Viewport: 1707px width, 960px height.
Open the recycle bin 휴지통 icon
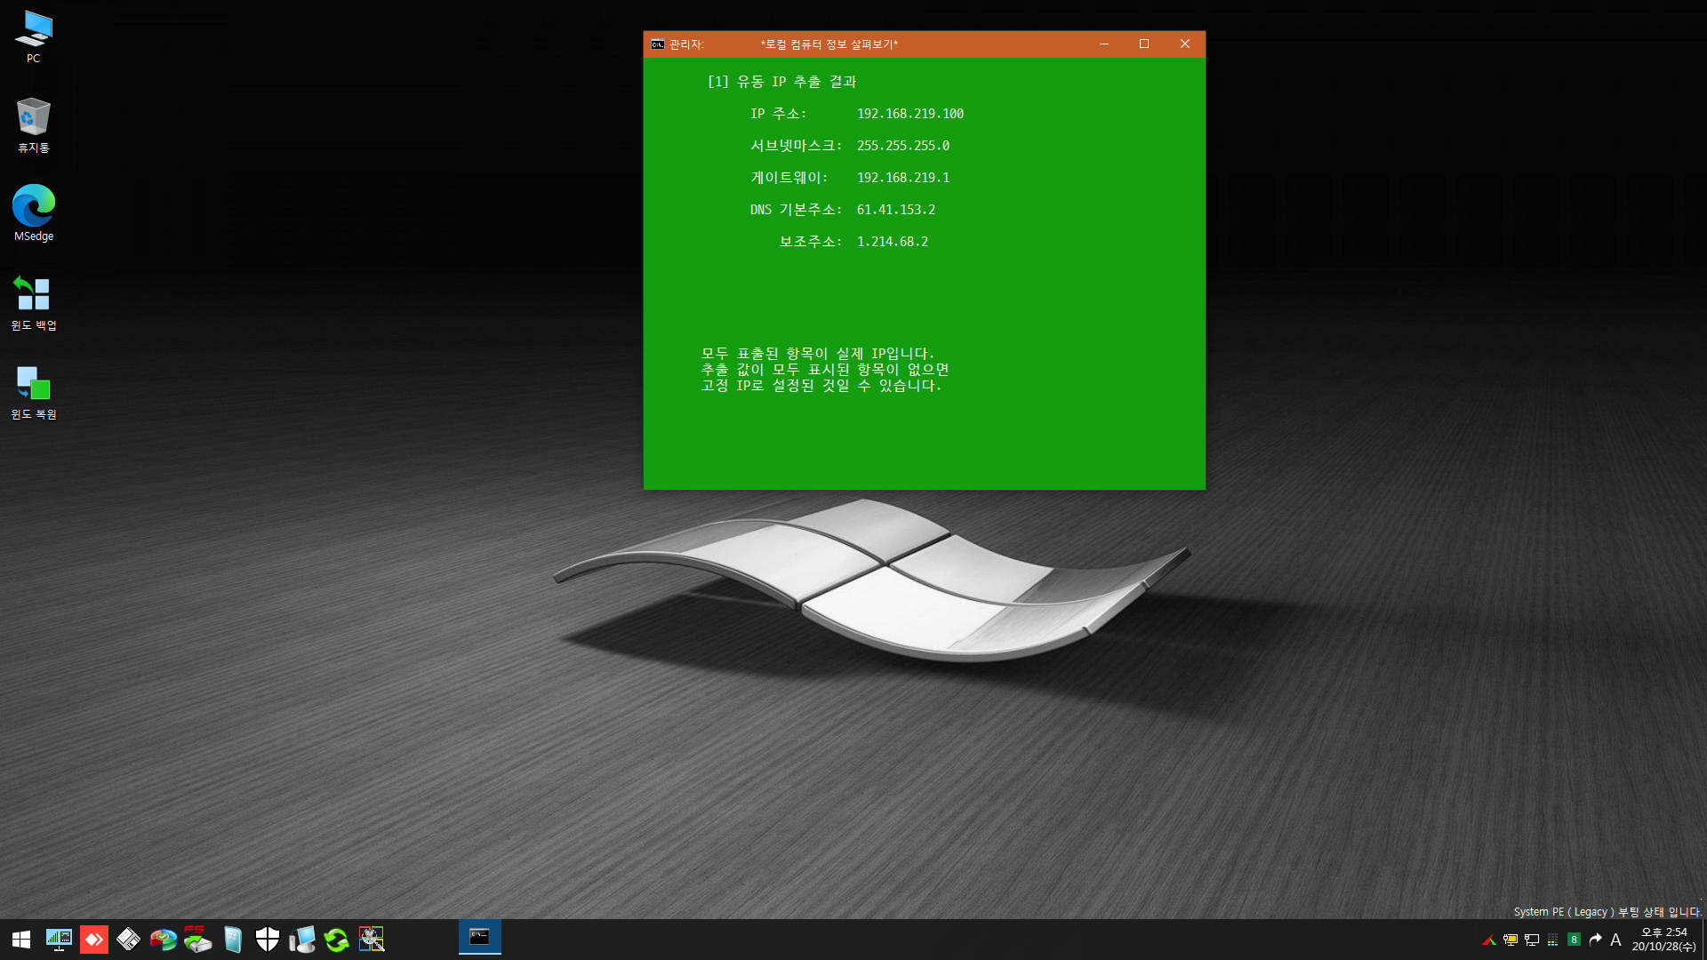pyautogui.click(x=33, y=125)
